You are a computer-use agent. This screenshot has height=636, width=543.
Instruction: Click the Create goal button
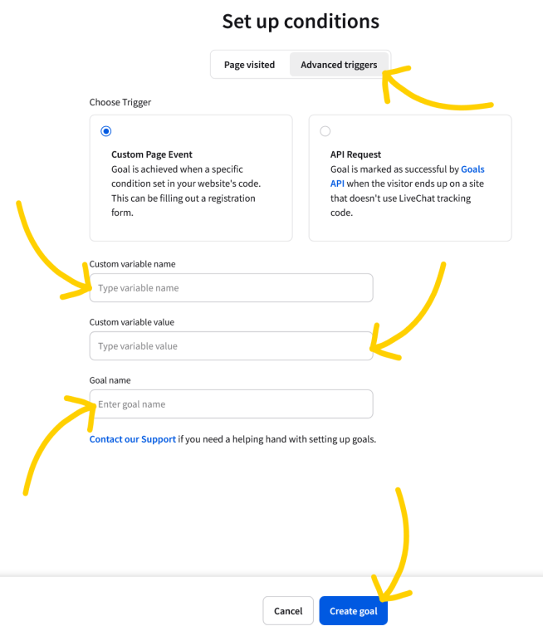[353, 611]
